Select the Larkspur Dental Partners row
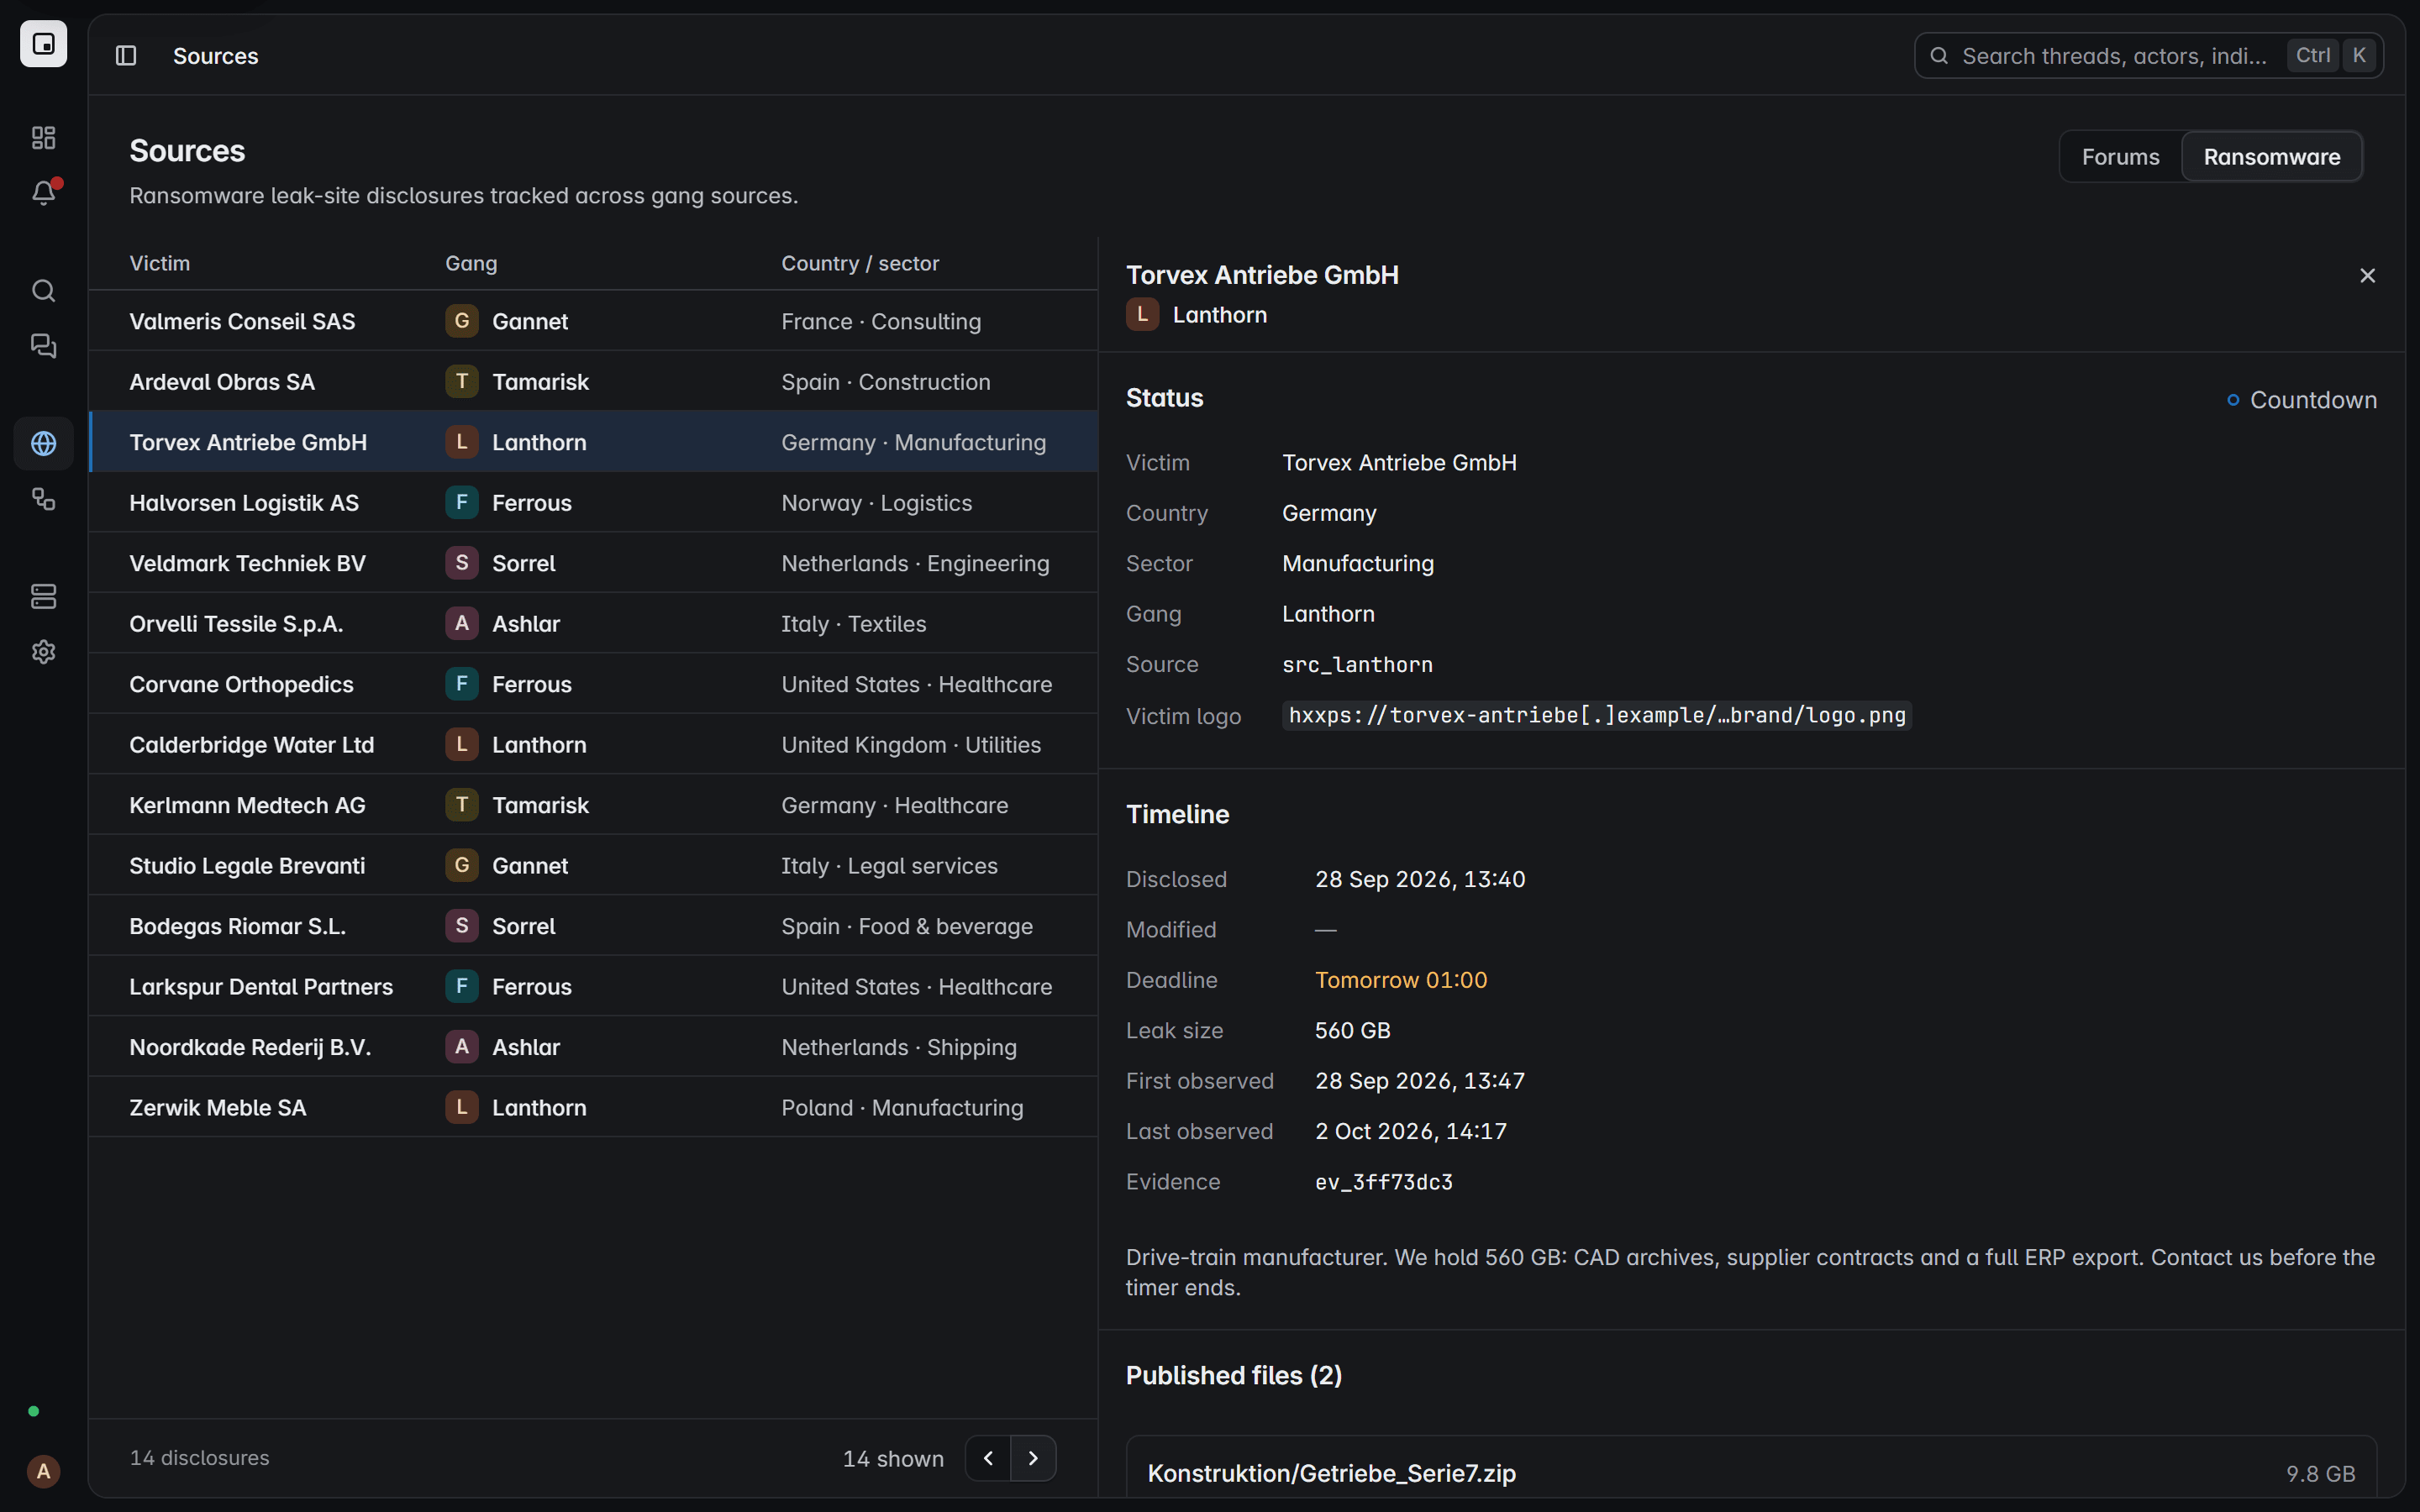 593,987
